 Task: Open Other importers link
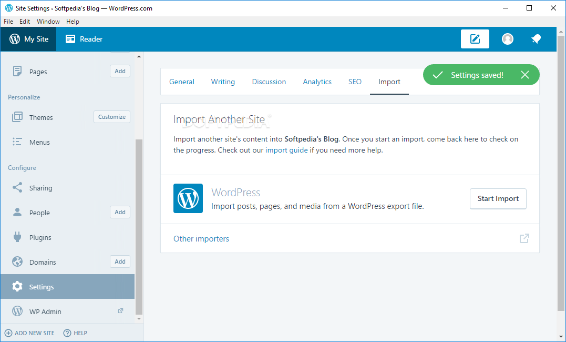tap(201, 238)
